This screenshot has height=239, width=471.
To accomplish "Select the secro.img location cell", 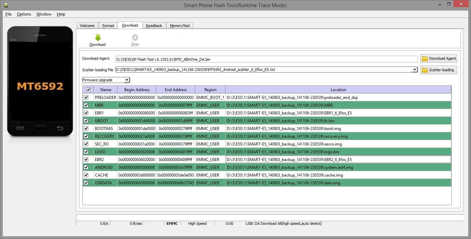I will [338, 144].
